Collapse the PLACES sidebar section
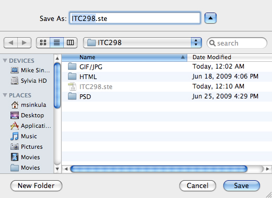 pos(5,95)
